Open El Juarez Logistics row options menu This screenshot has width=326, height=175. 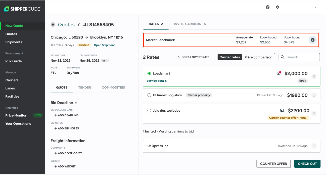[314, 95]
